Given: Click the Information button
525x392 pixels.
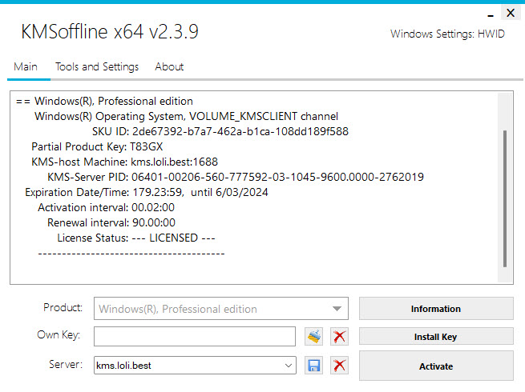Looking at the screenshot, I should tap(436, 309).
